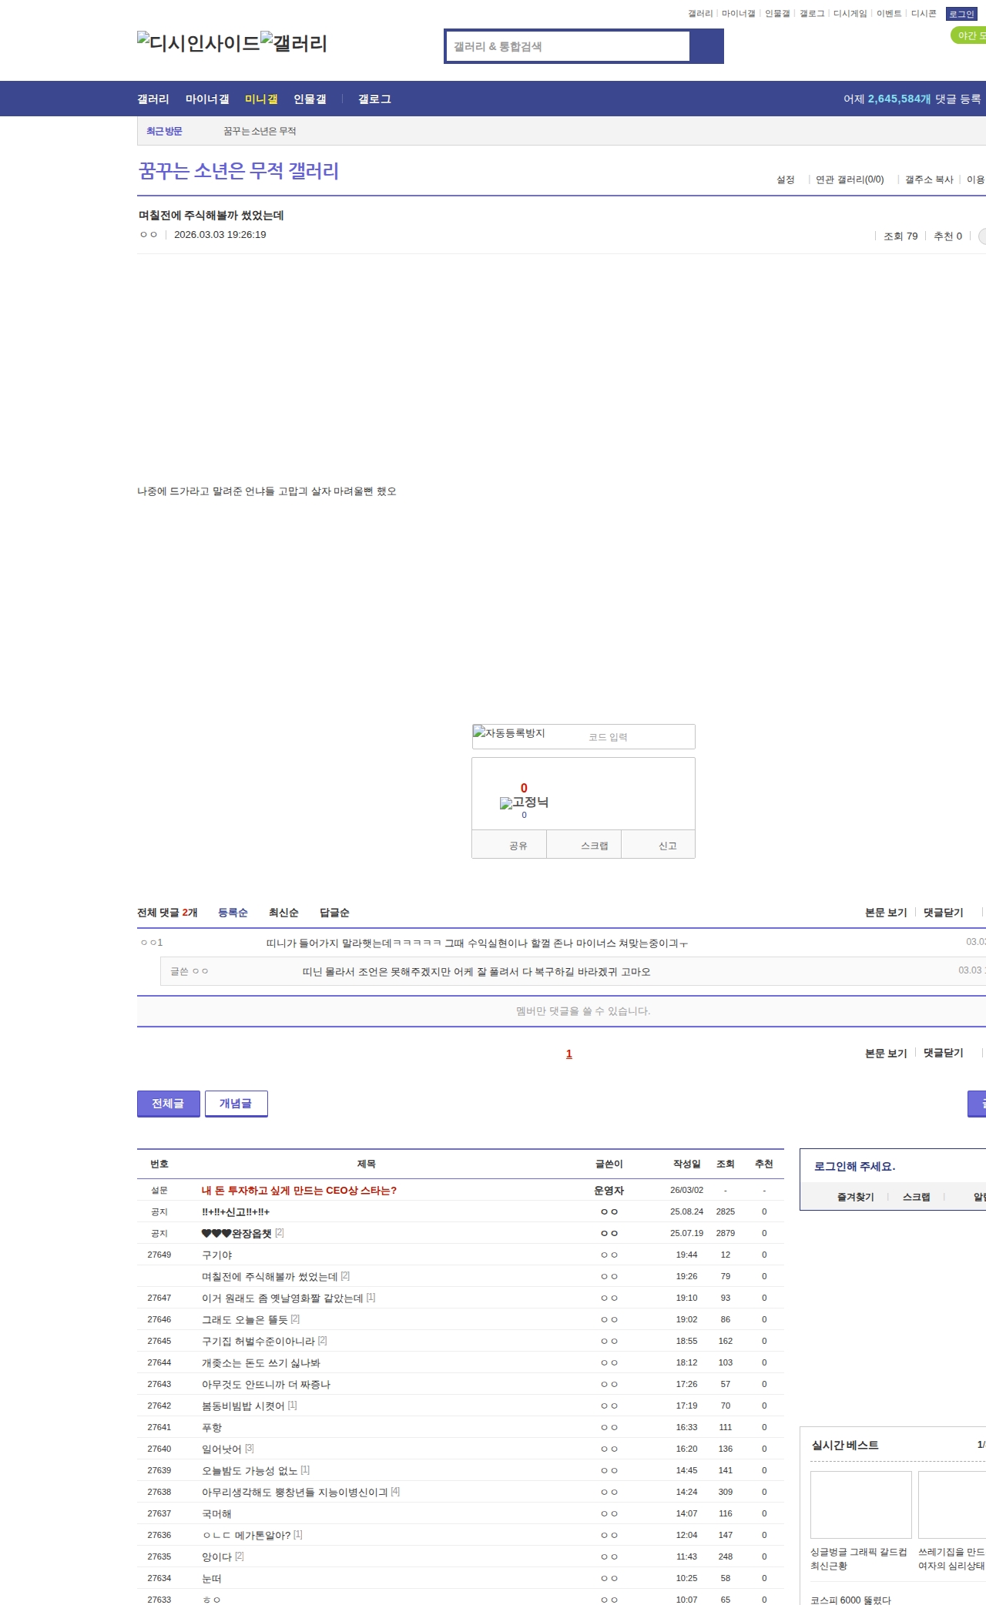Viewport: 986px width, 1605px height.
Task: Sort comments by 등록순
Action: pos(233,913)
